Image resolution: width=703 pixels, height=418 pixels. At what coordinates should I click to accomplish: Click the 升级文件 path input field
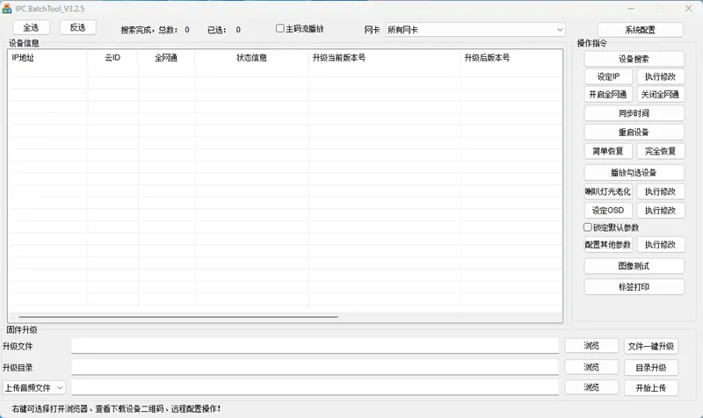click(x=315, y=346)
